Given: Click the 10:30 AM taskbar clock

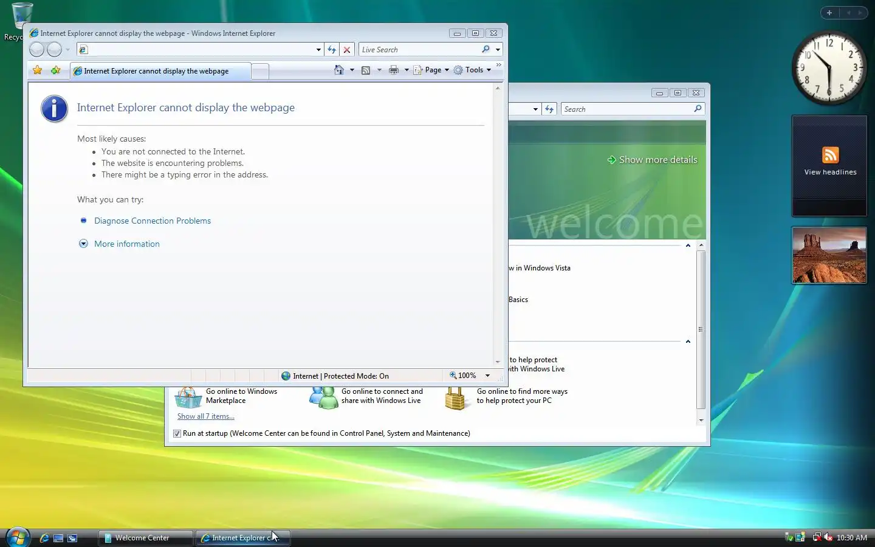Looking at the screenshot, I should (x=851, y=538).
